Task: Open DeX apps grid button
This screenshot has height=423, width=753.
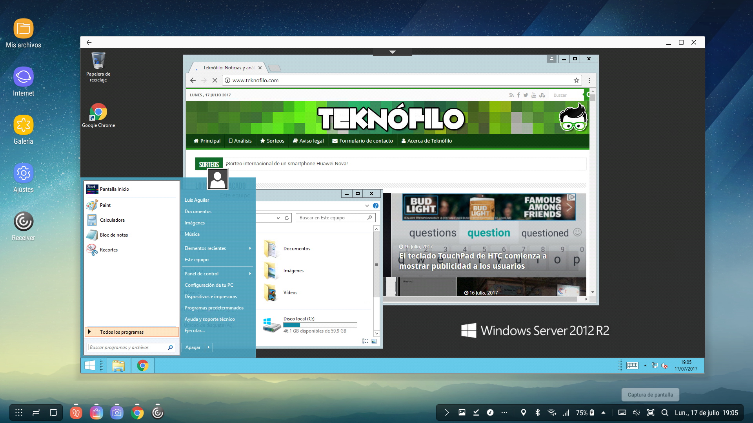Action: click(x=18, y=412)
